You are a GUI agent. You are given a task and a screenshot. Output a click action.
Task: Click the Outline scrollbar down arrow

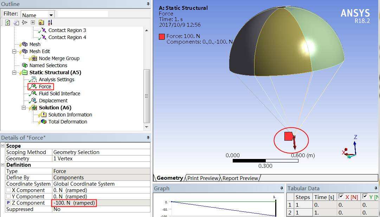tap(146, 127)
